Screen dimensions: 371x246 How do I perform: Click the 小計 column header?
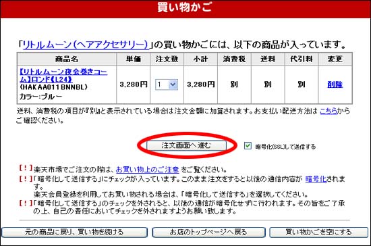pyautogui.click(x=200, y=59)
